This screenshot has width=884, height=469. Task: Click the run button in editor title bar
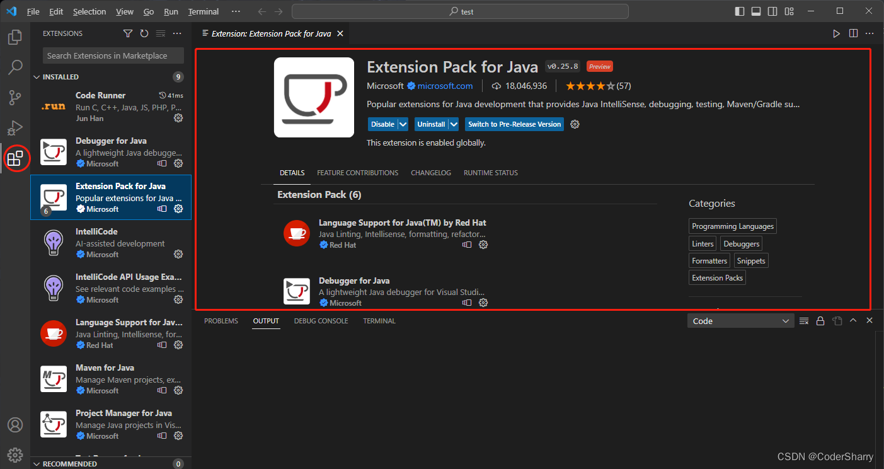coord(836,33)
